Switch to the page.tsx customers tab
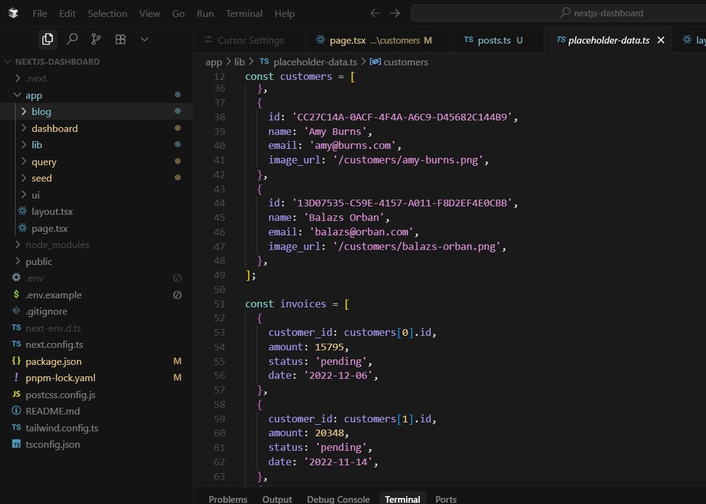 coord(379,40)
